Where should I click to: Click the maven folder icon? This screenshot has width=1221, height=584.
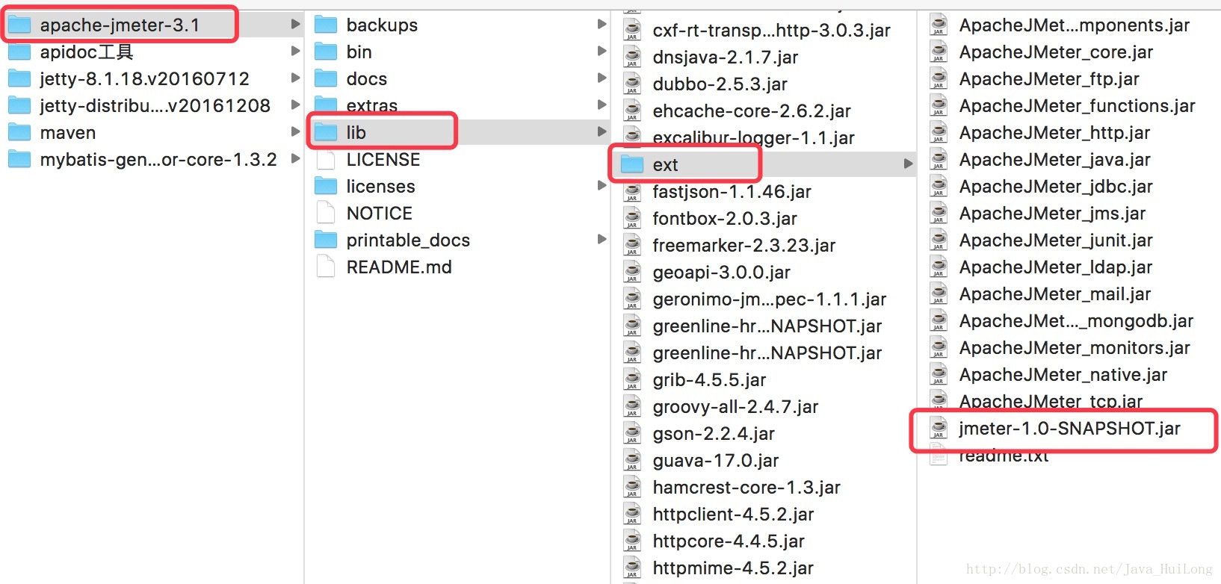19,132
